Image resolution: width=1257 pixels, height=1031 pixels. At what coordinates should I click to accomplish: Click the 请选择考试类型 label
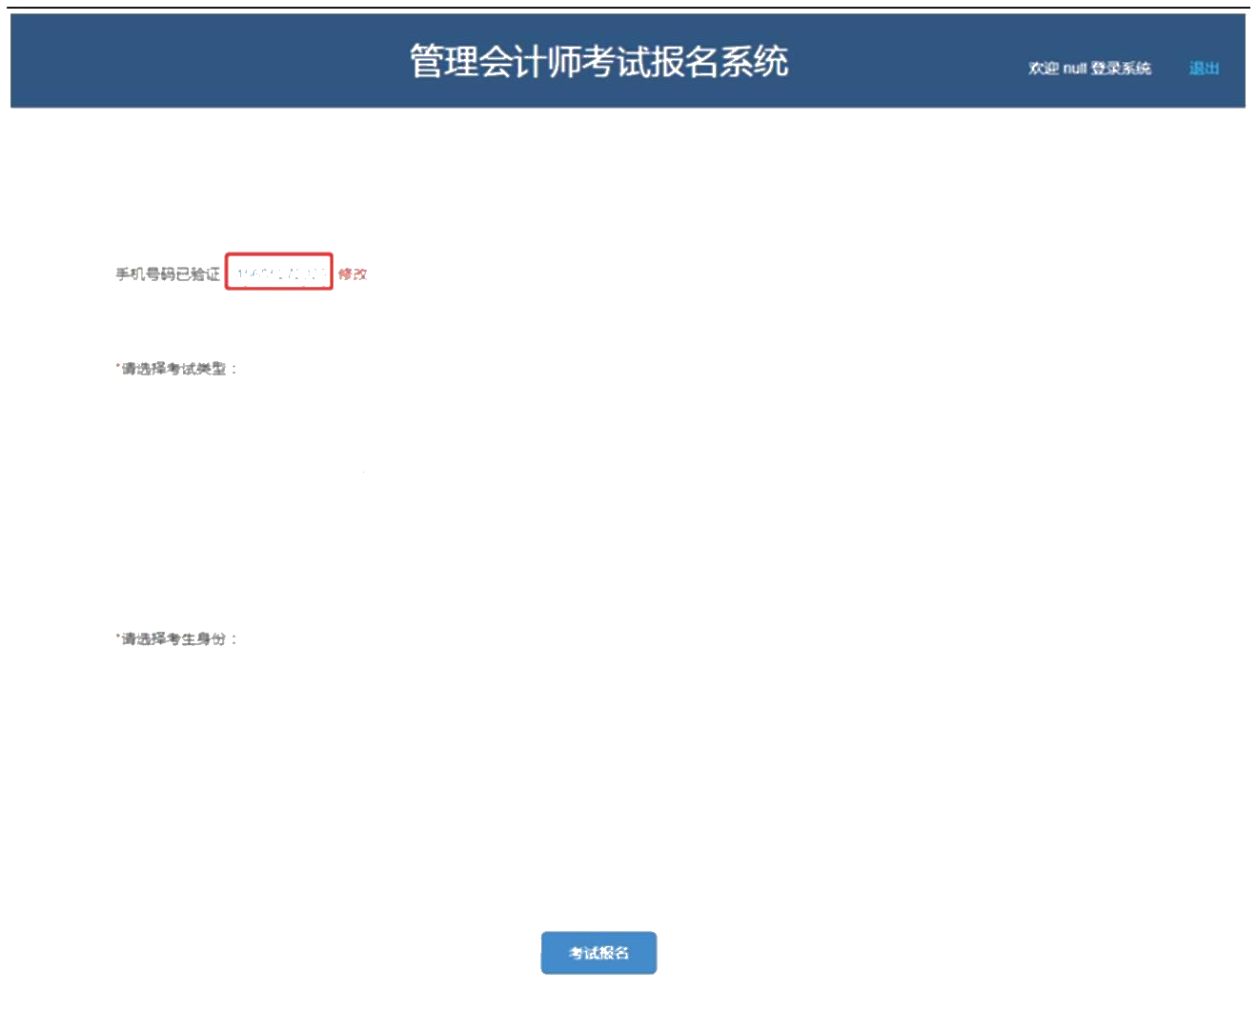pyautogui.click(x=176, y=369)
